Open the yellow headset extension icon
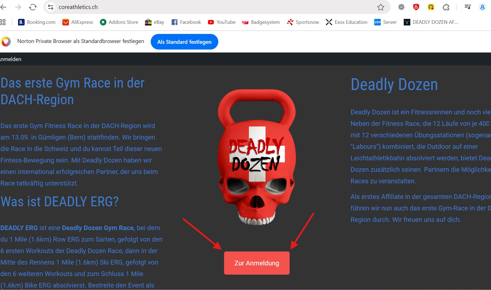The image size is (491, 290). coord(431,7)
